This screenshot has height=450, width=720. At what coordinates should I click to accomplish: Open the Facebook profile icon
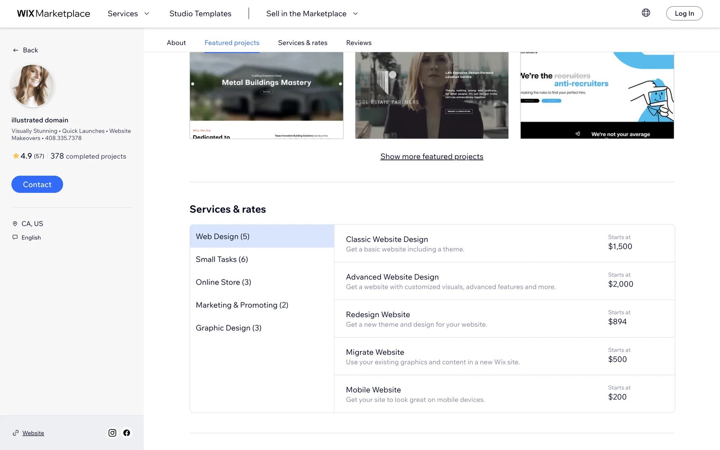coord(127,433)
